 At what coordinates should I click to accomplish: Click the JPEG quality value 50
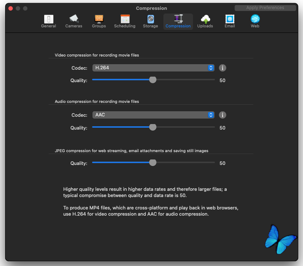pos(223,163)
